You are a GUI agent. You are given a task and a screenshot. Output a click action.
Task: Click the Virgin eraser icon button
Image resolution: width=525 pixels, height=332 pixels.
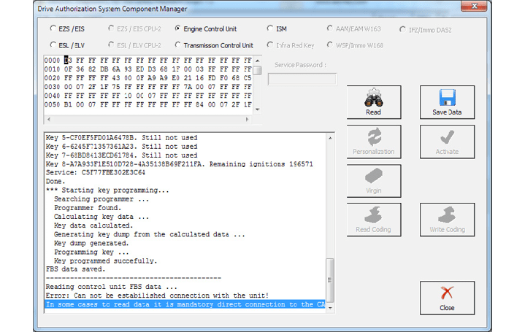pos(372,181)
